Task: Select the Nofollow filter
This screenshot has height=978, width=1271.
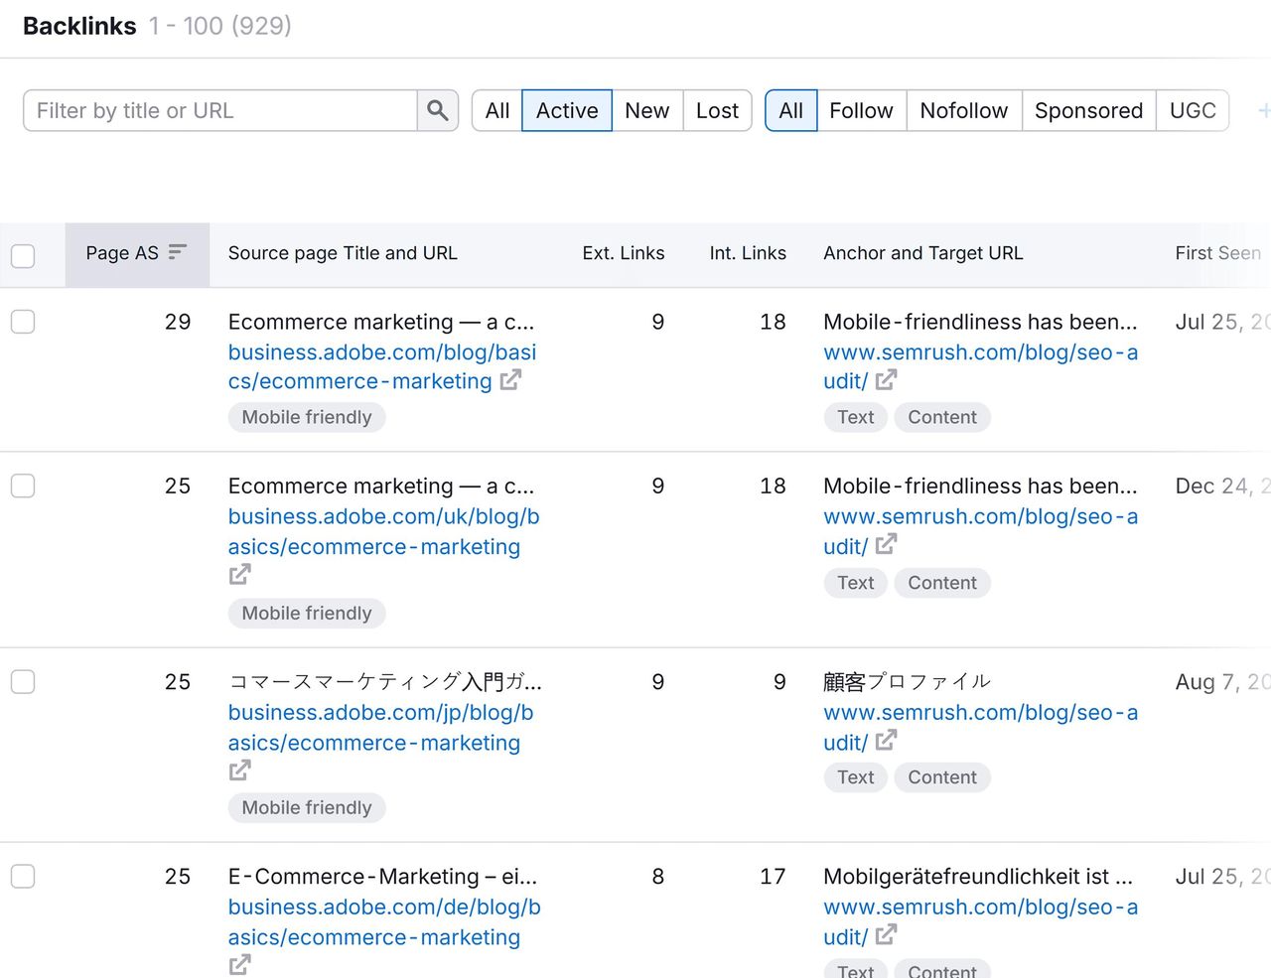Action: click(x=964, y=110)
